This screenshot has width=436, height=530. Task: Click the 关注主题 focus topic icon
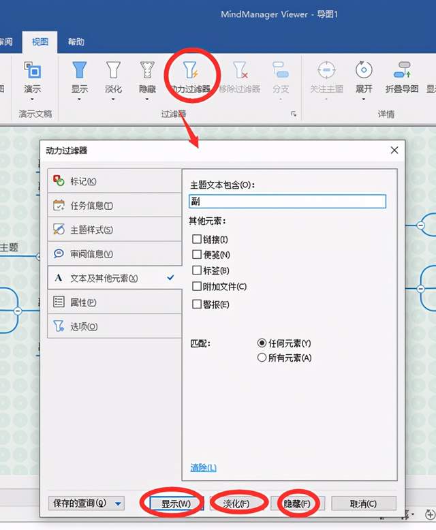click(326, 70)
